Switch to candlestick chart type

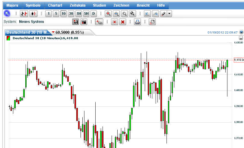click(33, 14)
